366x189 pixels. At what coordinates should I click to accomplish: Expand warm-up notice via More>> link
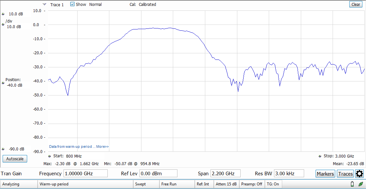(102, 147)
